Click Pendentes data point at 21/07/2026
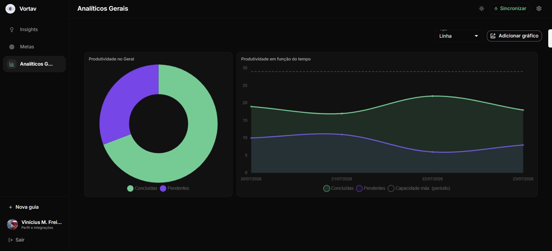 [x=342, y=134]
